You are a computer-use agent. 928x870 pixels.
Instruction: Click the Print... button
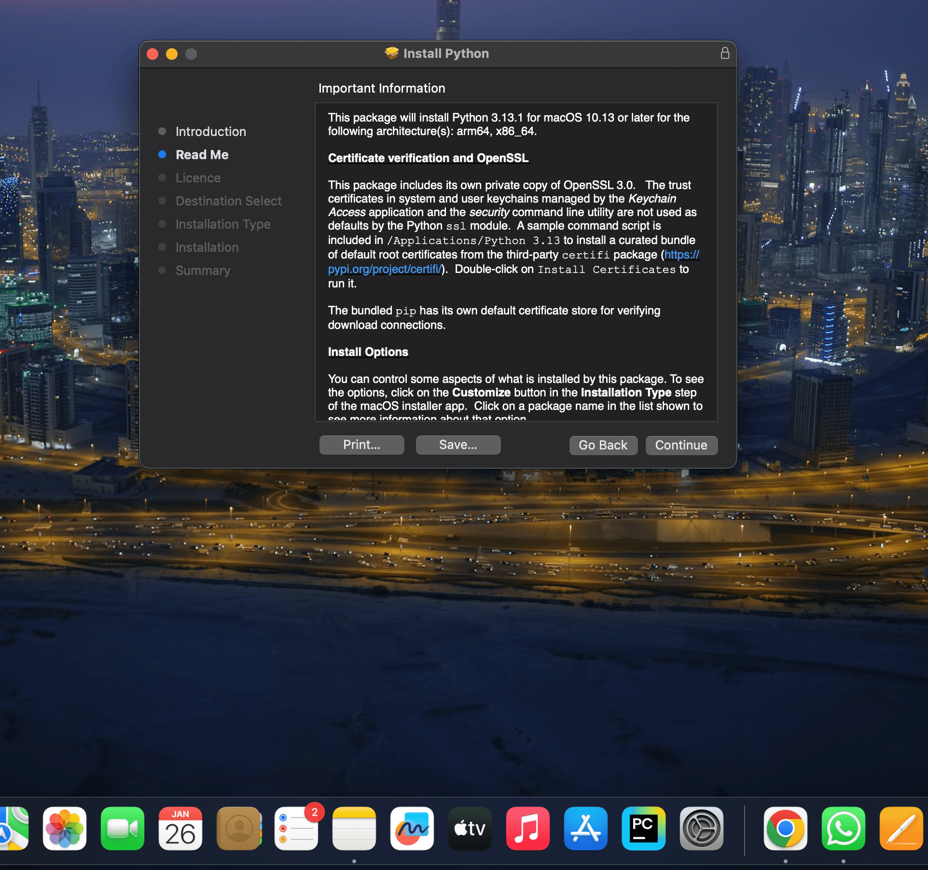[361, 445]
